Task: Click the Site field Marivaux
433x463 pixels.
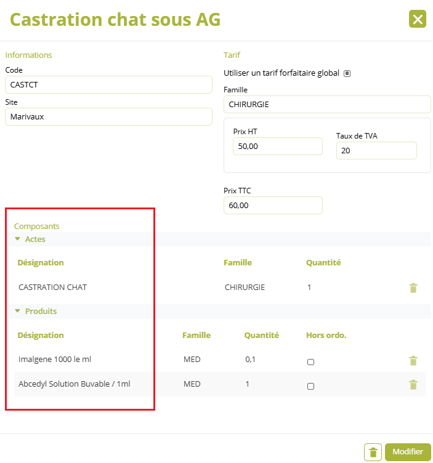Action: coord(108,116)
